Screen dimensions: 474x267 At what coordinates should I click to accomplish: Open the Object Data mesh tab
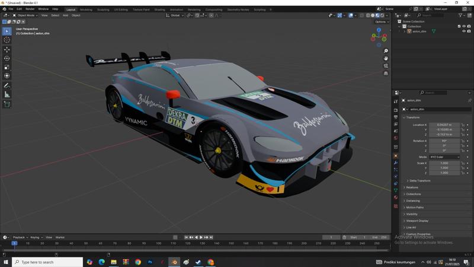[396, 190]
